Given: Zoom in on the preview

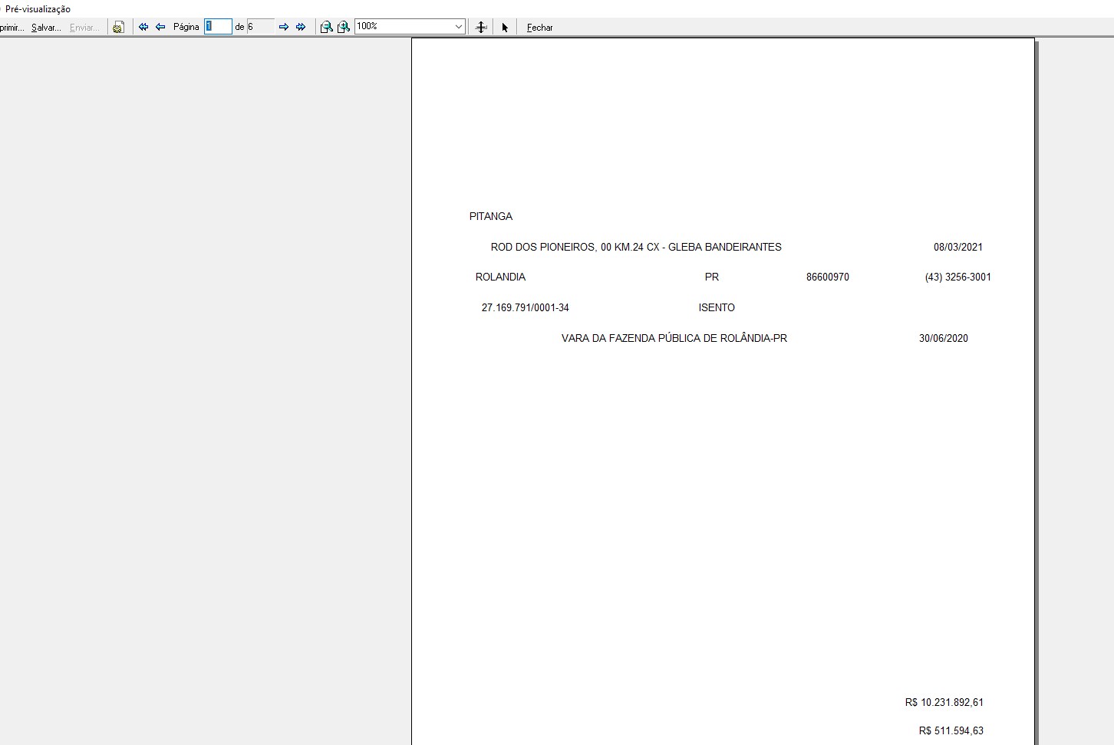Looking at the screenshot, I should pos(344,27).
